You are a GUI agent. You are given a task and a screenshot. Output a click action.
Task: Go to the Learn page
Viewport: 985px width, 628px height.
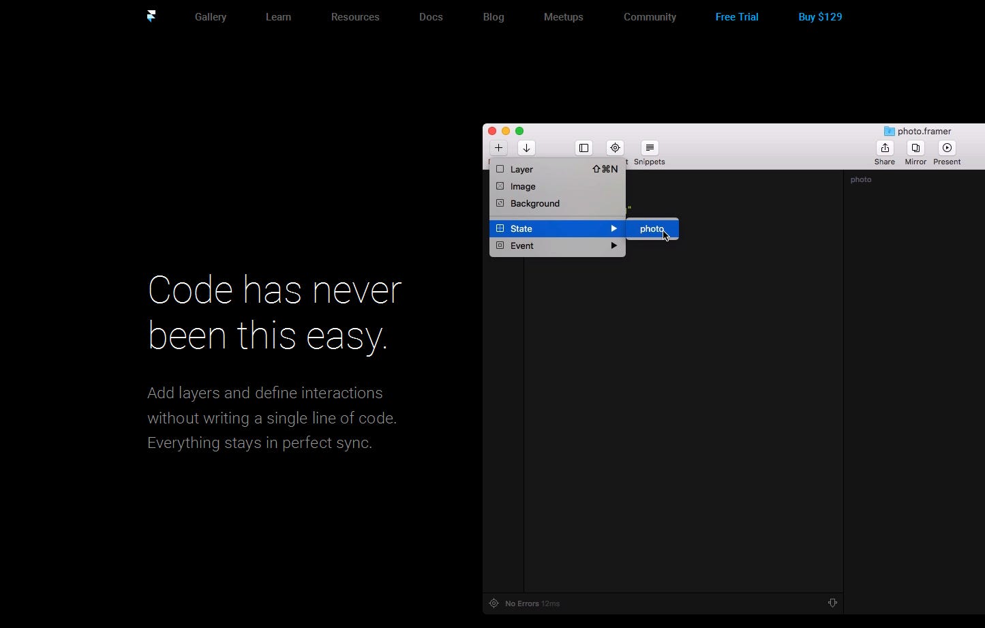click(x=278, y=17)
